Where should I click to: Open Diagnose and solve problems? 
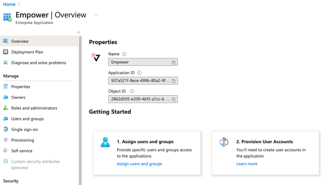pyautogui.click(x=39, y=63)
